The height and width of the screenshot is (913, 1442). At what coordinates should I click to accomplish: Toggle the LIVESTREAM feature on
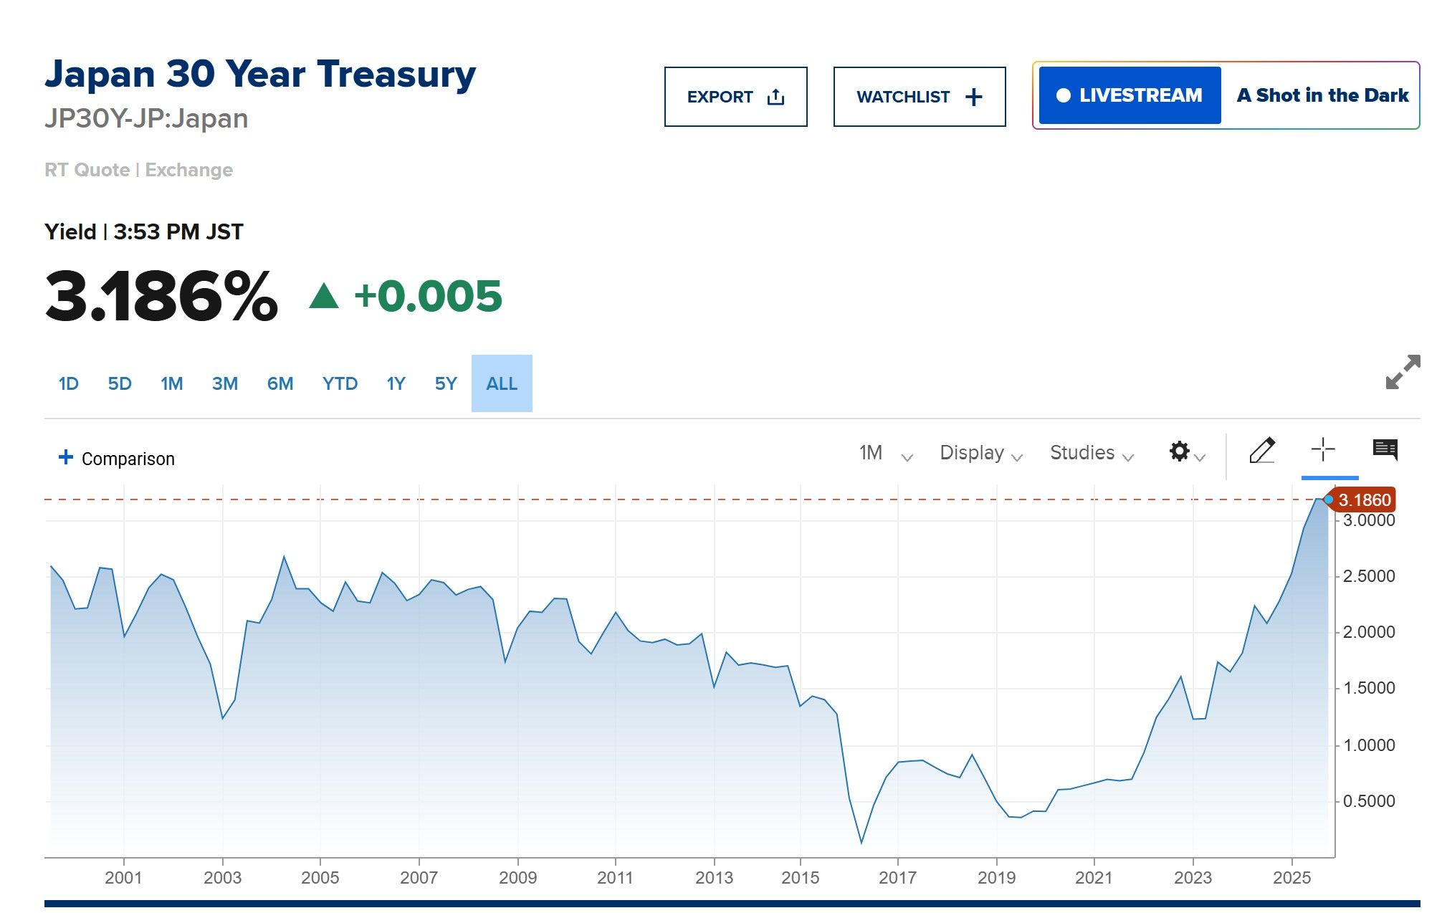click(x=1130, y=95)
